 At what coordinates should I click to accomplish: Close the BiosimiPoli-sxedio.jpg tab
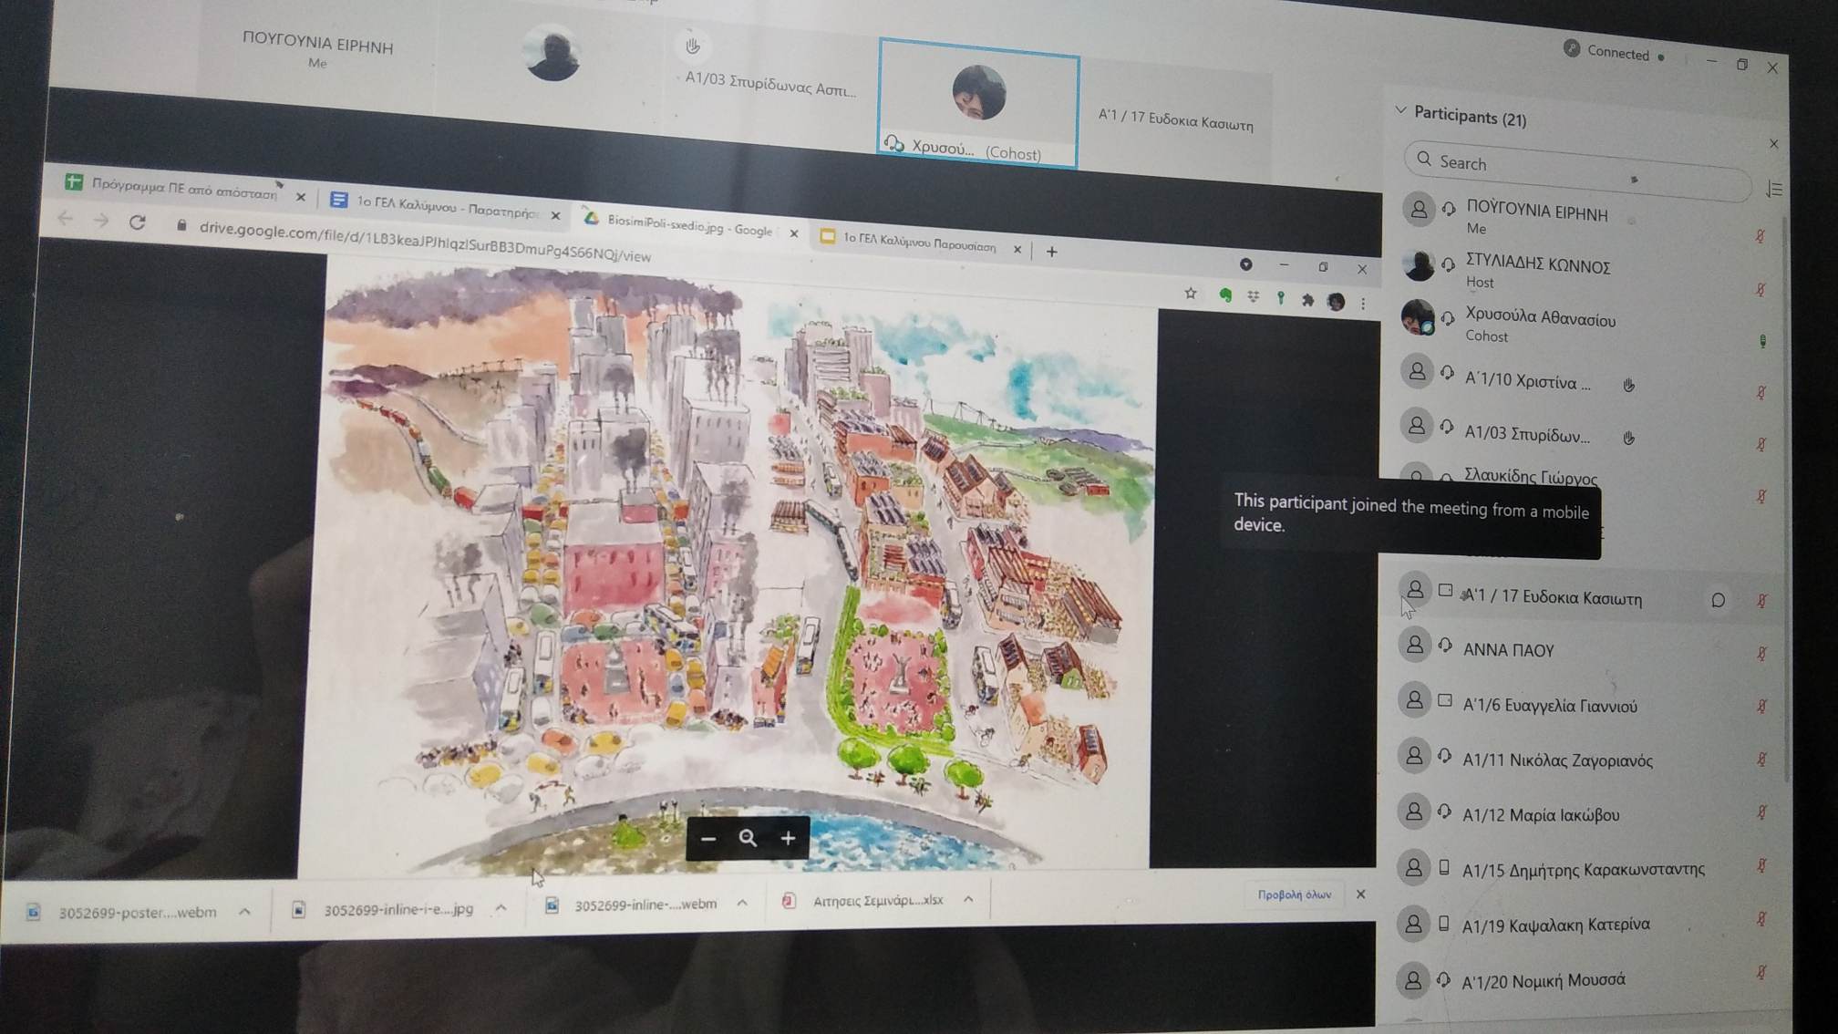[x=794, y=233]
